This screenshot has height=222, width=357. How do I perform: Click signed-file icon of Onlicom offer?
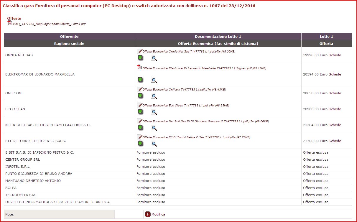tap(139, 89)
